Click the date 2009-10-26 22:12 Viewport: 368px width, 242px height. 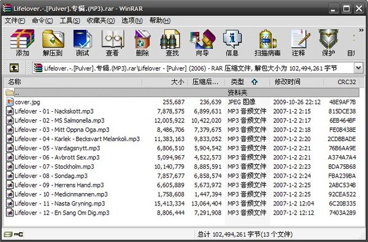coord(297,102)
